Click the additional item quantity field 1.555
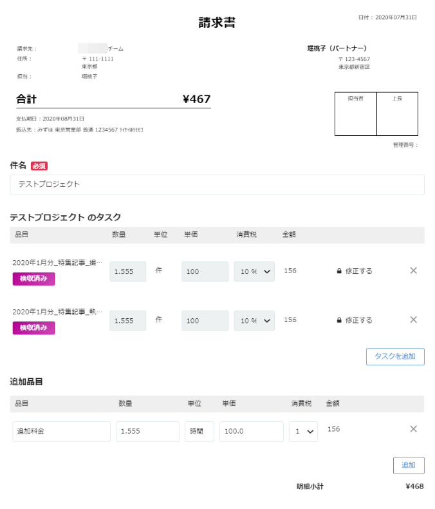The width and height of the screenshot is (435, 509). tap(147, 432)
